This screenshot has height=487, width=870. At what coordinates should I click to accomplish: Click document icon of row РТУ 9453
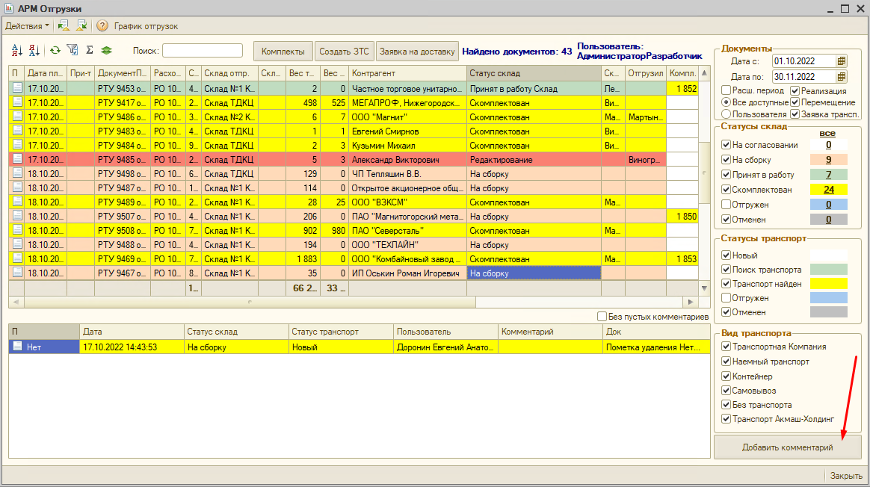pos(17,88)
